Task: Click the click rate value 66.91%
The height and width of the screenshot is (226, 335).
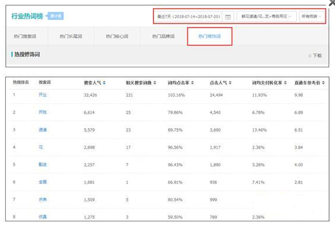Action: (x=175, y=182)
